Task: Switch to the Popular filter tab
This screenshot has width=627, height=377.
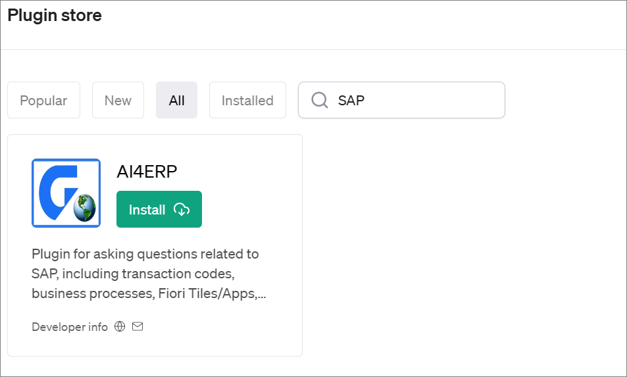Action: (x=43, y=100)
